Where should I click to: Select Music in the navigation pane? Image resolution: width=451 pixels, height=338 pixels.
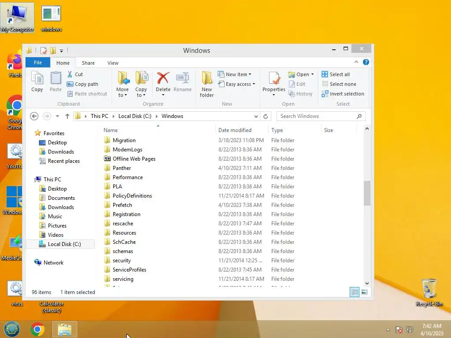tap(51, 217)
